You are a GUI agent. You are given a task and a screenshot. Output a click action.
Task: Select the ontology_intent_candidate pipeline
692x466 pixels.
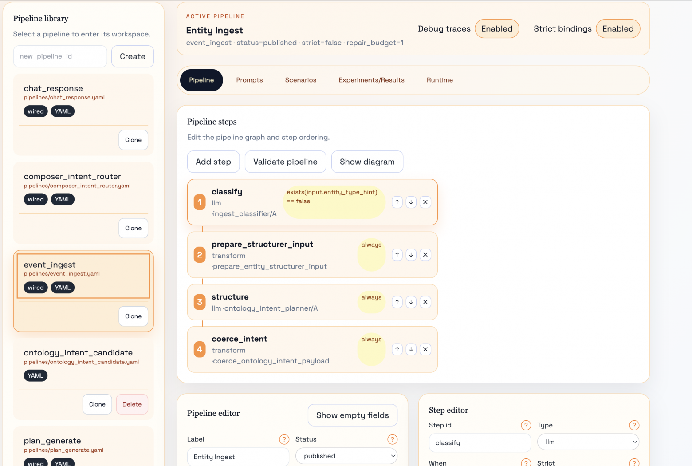[83, 364]
